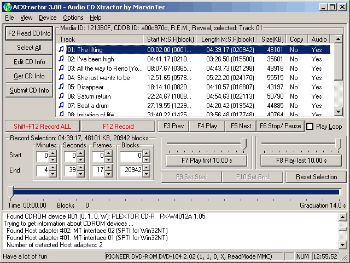Viewport: 350px width, 263px height.
Task: Click the F12 Record button
Action: click(x=118, y=126)
